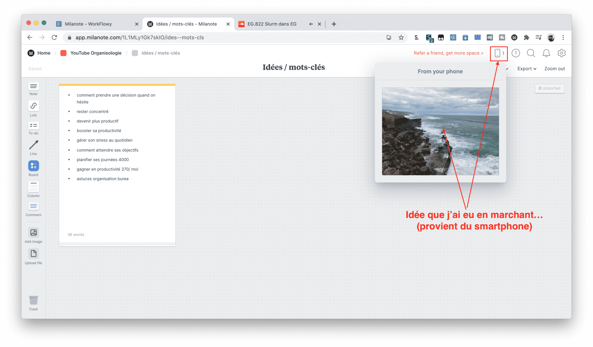Click Refer a friend, get more space link

click(449, 53)
